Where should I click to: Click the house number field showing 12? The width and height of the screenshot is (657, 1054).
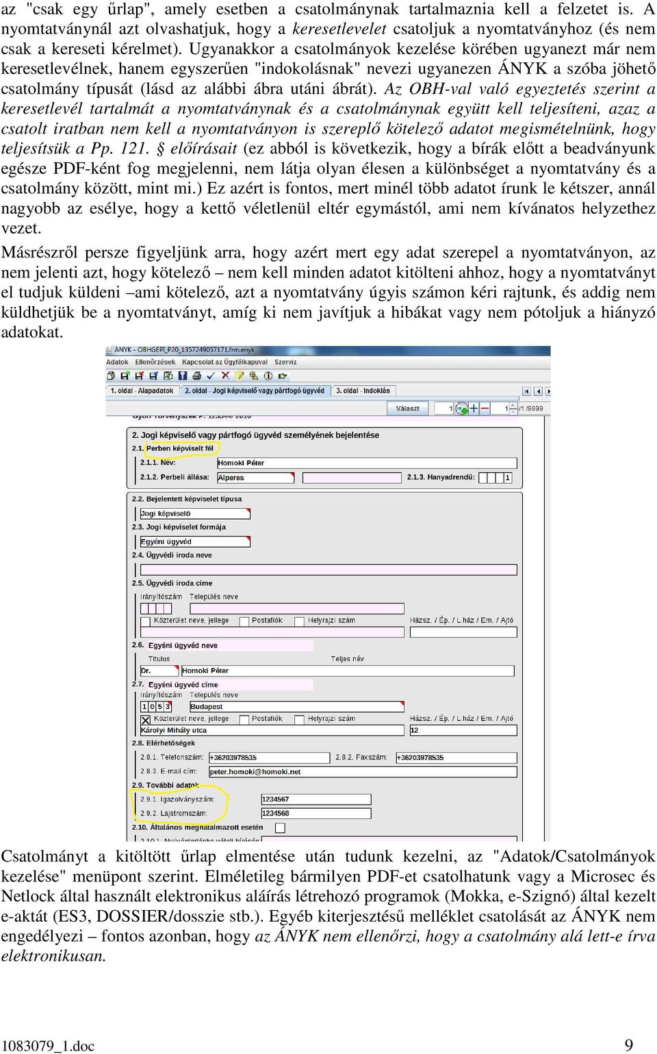(463, 730)
